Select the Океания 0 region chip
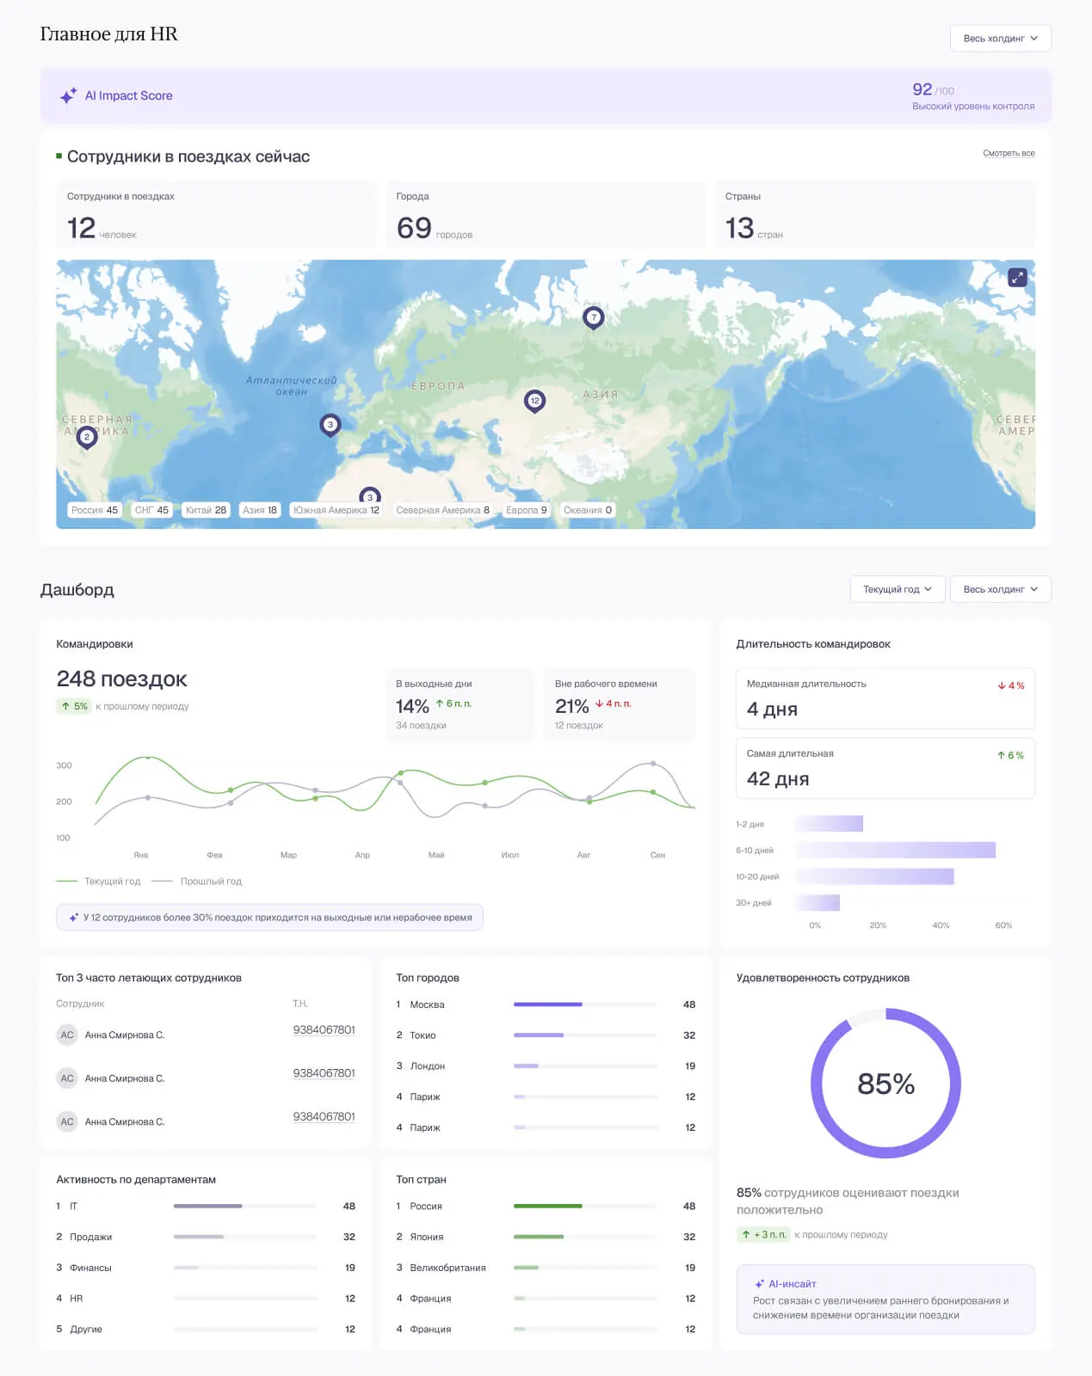 588,510
